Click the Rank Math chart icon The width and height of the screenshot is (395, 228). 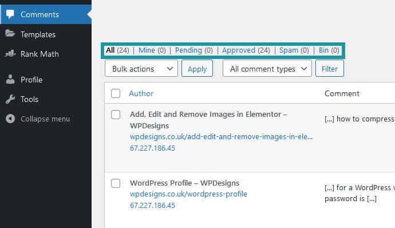point(10,53)
